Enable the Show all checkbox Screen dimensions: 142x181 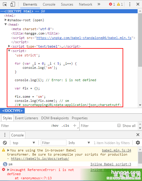point(119,125)
